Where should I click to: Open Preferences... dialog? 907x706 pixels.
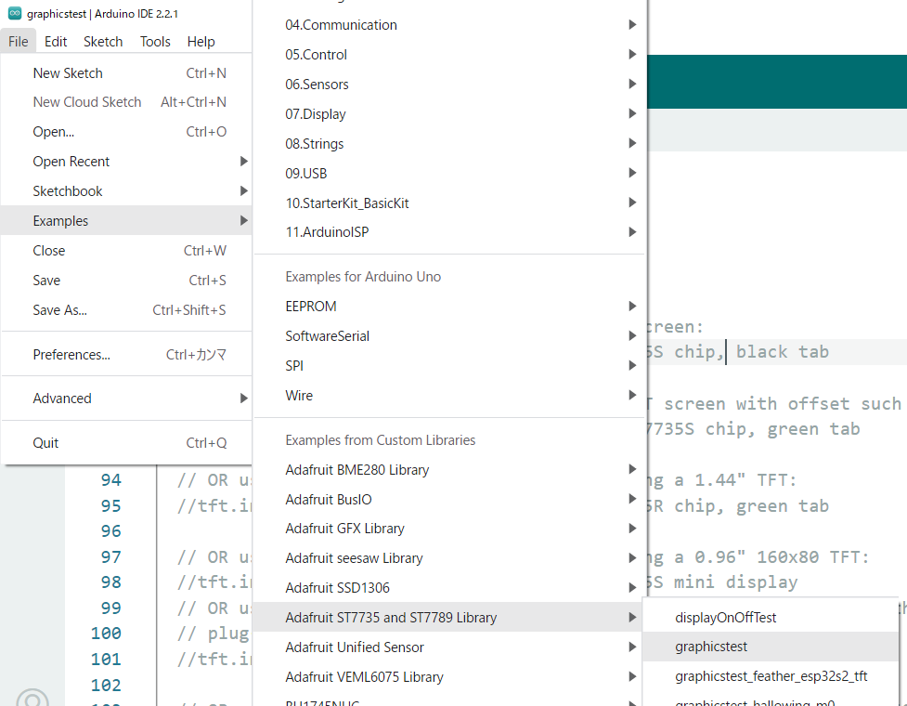click(x=126, y=354)
